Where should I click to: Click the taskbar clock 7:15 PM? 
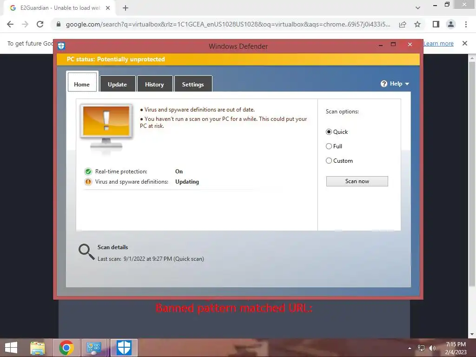[x=456, y=344]
